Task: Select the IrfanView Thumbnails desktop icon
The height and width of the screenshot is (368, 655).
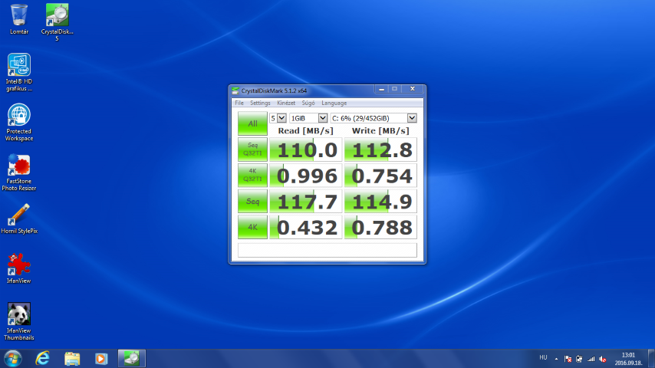Action: 19,321
